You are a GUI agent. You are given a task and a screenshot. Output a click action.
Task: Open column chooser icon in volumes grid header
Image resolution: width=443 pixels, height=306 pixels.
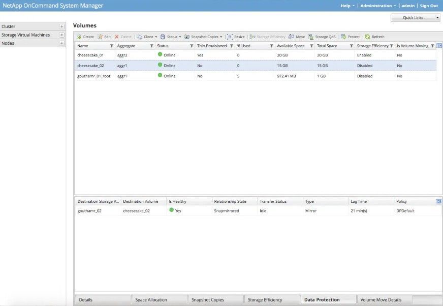[439, 46]
